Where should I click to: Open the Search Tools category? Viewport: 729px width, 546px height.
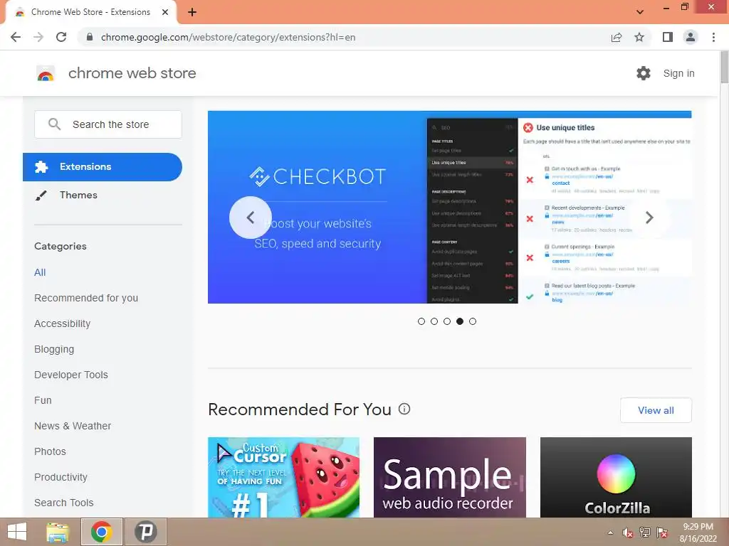coord(63,503)
